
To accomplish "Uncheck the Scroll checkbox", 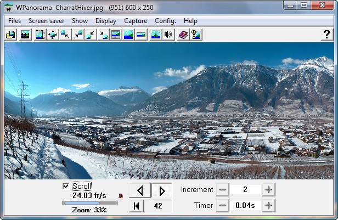I will point(66,186).
